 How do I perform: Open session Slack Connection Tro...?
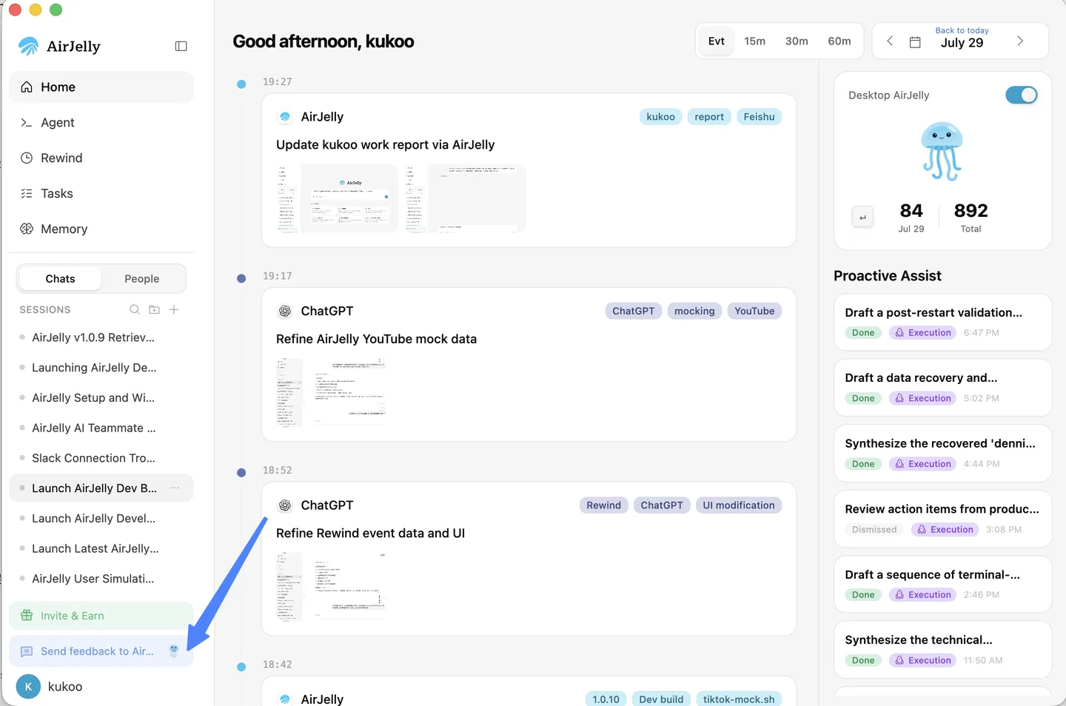101,458
